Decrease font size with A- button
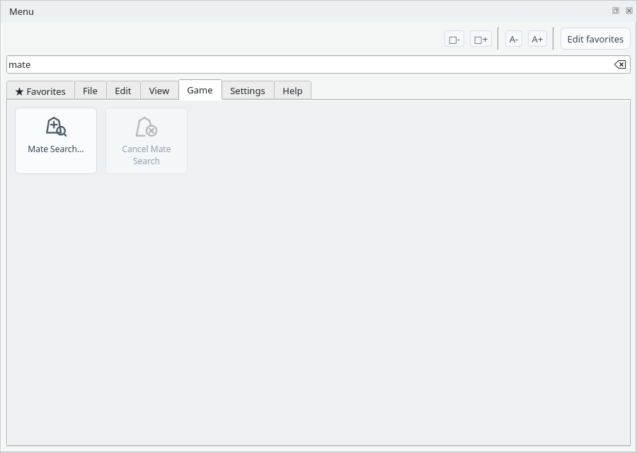 (514, 40)
